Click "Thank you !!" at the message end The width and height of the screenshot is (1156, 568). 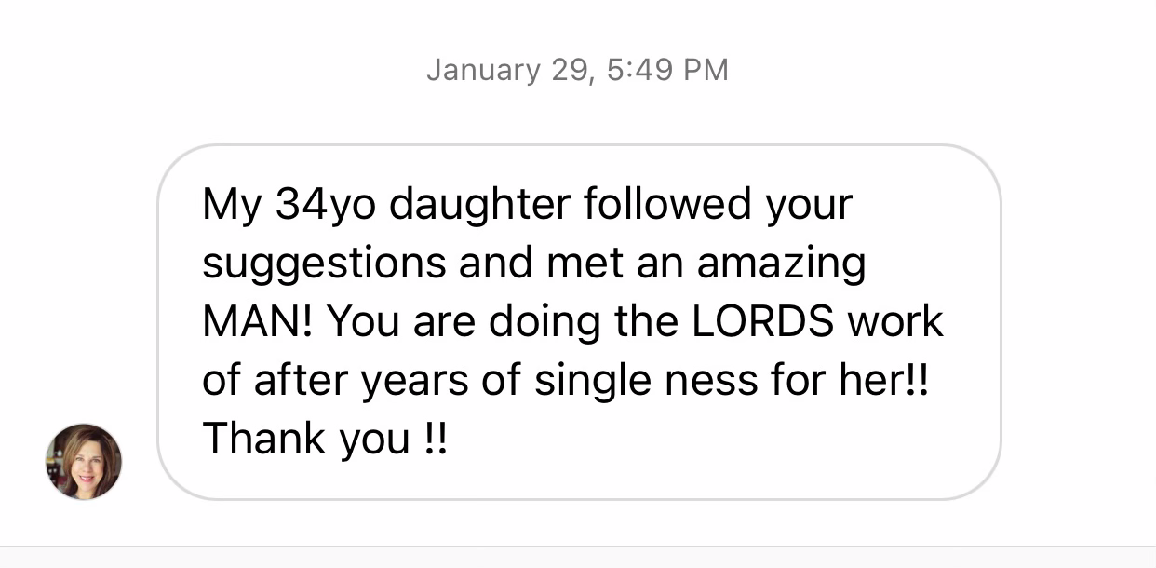tap(324, 438)
